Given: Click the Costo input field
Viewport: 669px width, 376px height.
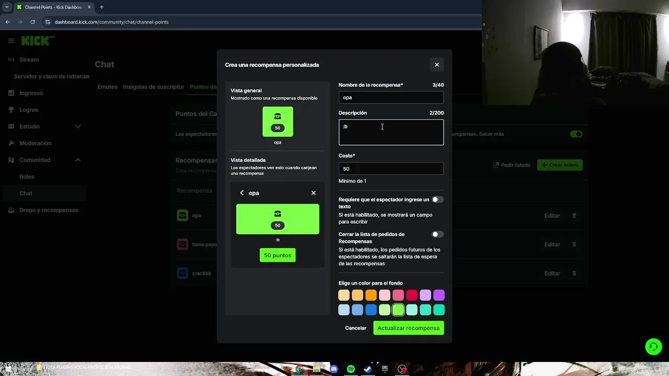Looking at the screenshot, I should pos(391,169).
